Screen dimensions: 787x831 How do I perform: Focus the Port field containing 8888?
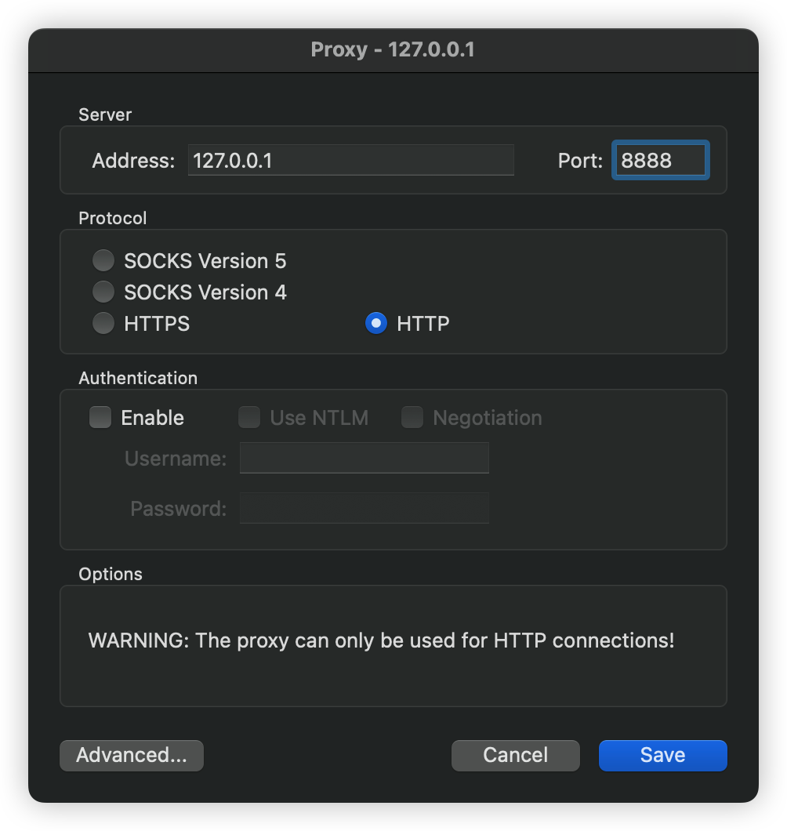(660, 161)
